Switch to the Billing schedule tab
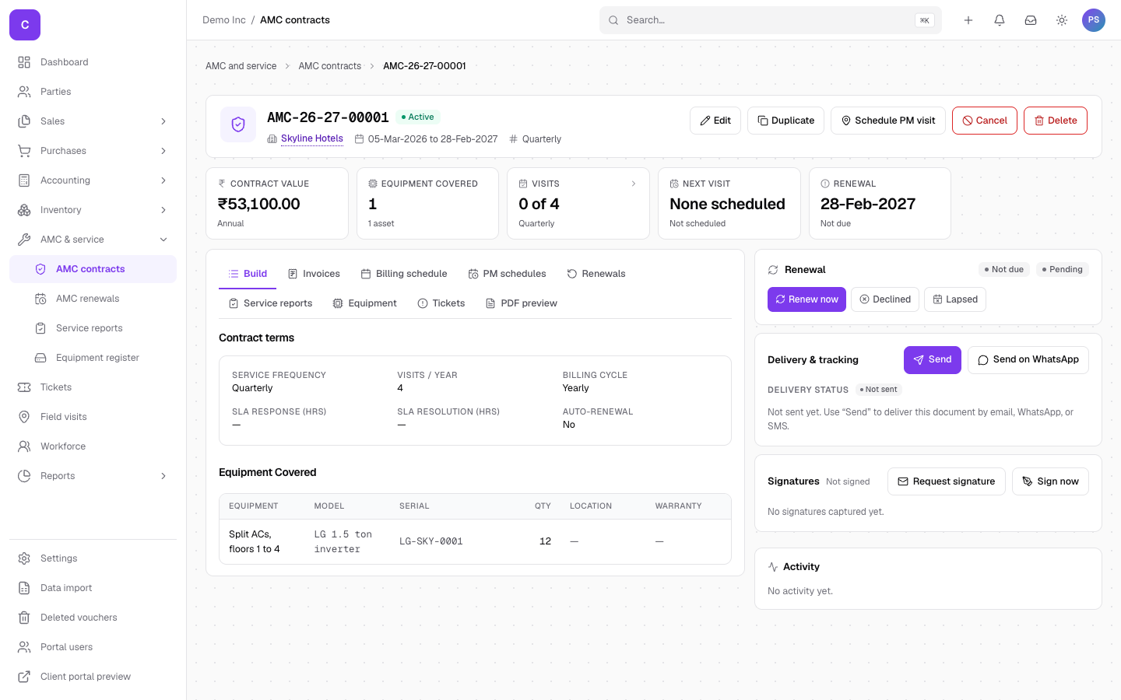 (x=404, y=274)
